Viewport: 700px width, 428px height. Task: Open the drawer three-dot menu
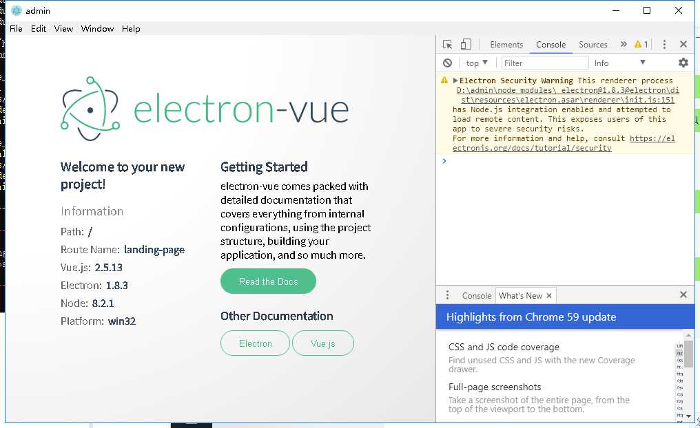click(x=447, y=295)
